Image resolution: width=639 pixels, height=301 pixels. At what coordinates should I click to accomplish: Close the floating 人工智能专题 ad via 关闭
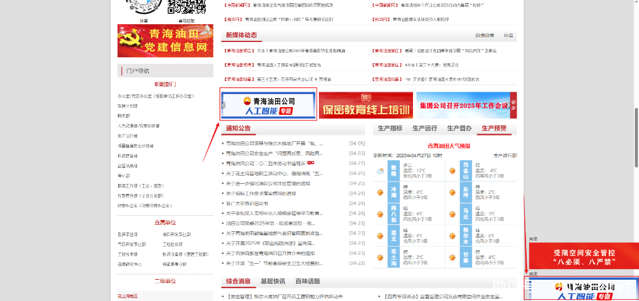[533, 274]
